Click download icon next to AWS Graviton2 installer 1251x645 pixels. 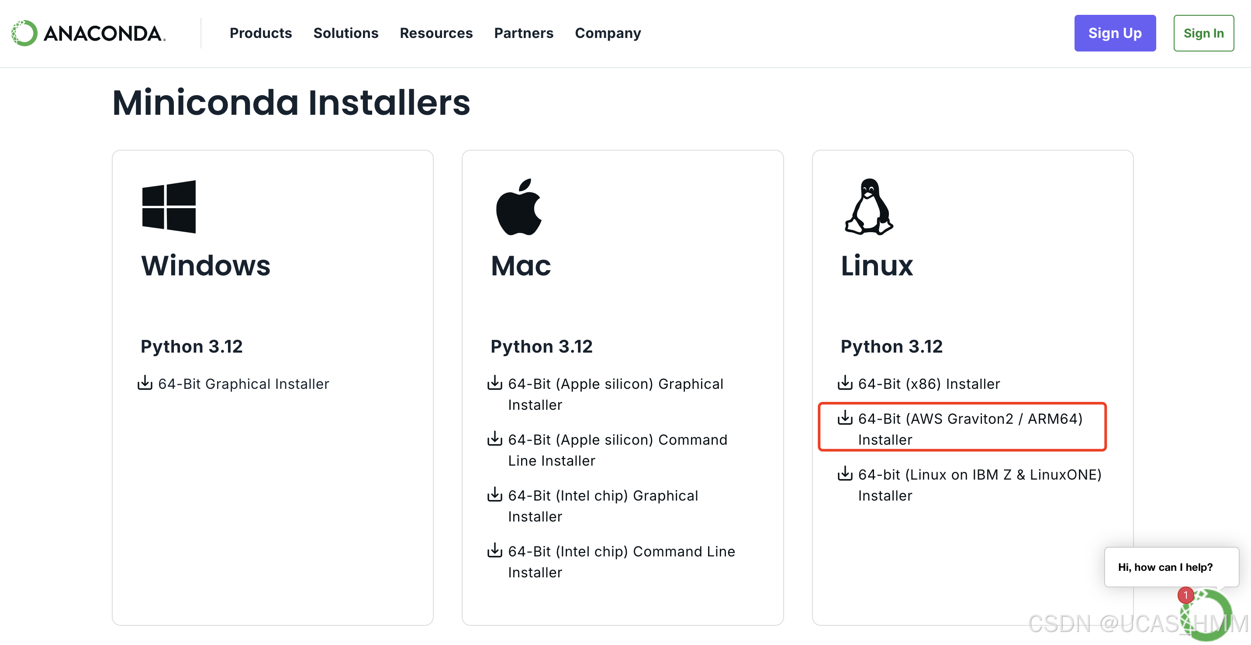coord(844,418)
